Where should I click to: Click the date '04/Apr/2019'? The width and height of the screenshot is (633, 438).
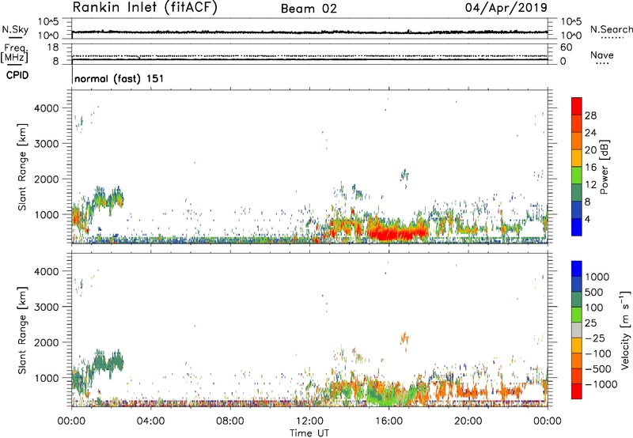(x=506, y=8)
